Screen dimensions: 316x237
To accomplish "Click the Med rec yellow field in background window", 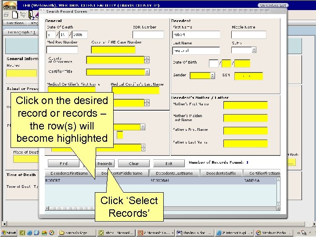I will (22, 73).
